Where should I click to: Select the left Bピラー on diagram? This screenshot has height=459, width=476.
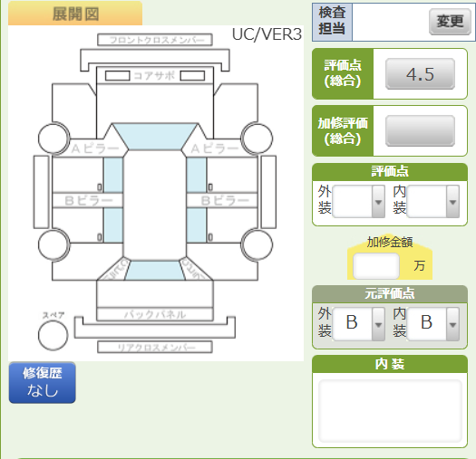tap(88, 200)
